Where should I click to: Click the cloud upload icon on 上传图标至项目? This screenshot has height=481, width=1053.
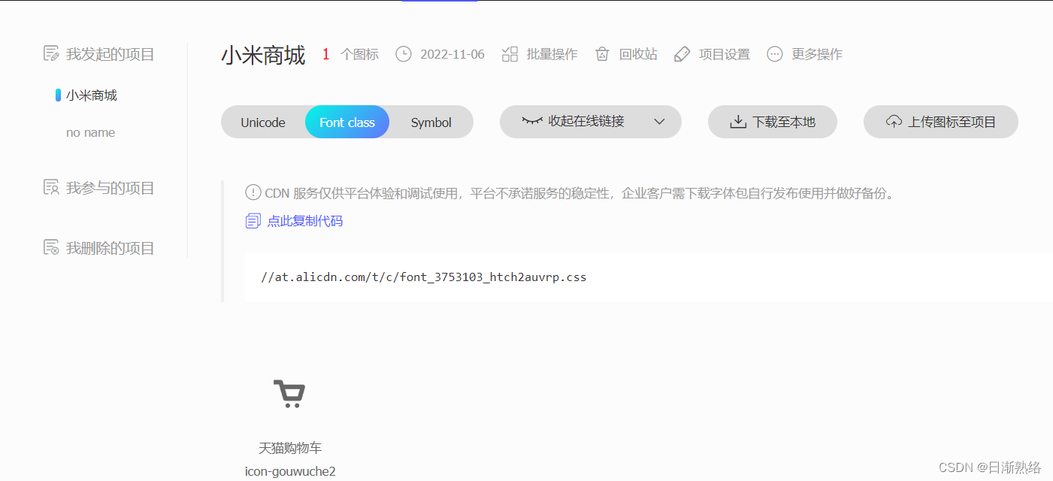(x=894, y=122)
